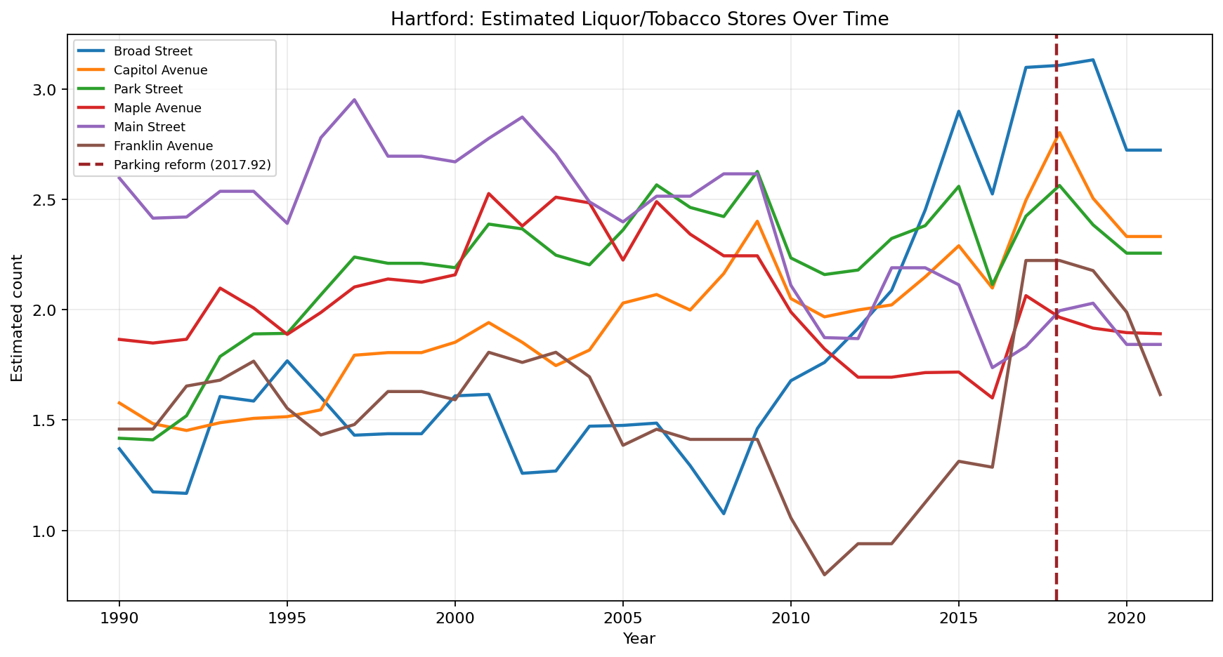Click the Main Street peak near 1997
The height and width of the screenshot is (657, 1223).
pos(354,100)
